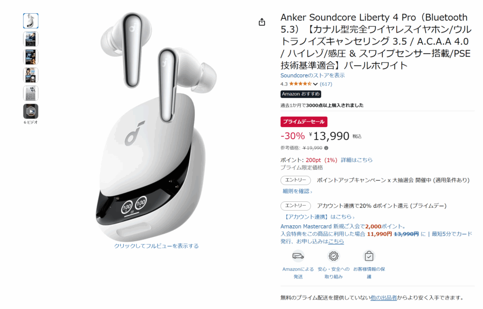The image size is (483, 309).
Task: Select the first earbud thumbnail image
Action: coord(31,21)
